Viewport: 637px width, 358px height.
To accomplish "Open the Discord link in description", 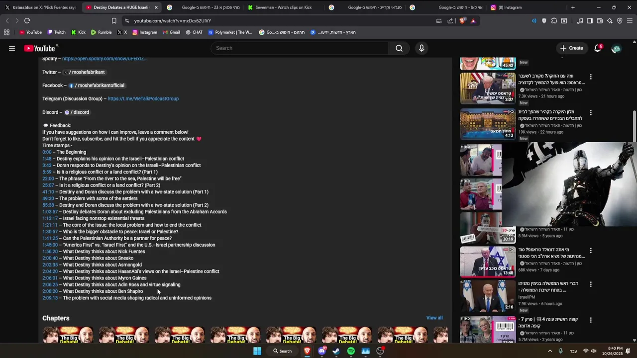I will click(77, 112).
